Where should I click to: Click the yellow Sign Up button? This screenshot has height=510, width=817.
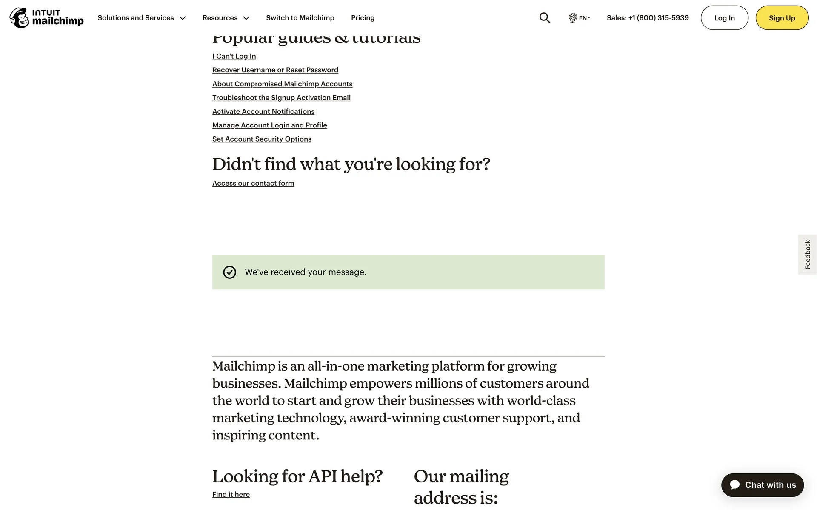(782, 18)
